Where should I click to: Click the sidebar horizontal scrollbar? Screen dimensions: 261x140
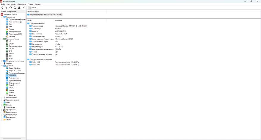click(12, 138)
